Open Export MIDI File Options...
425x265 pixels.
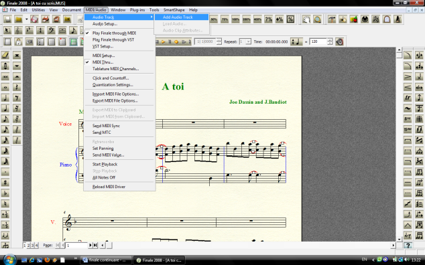coord(119,100)
